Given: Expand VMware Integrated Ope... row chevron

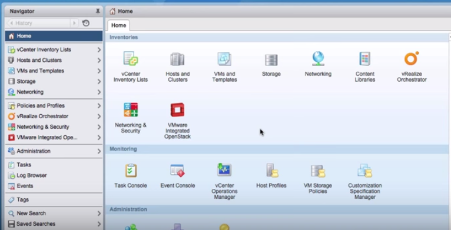Looking at the screenshot, I should pyautogui.click(x=99, y=138).
